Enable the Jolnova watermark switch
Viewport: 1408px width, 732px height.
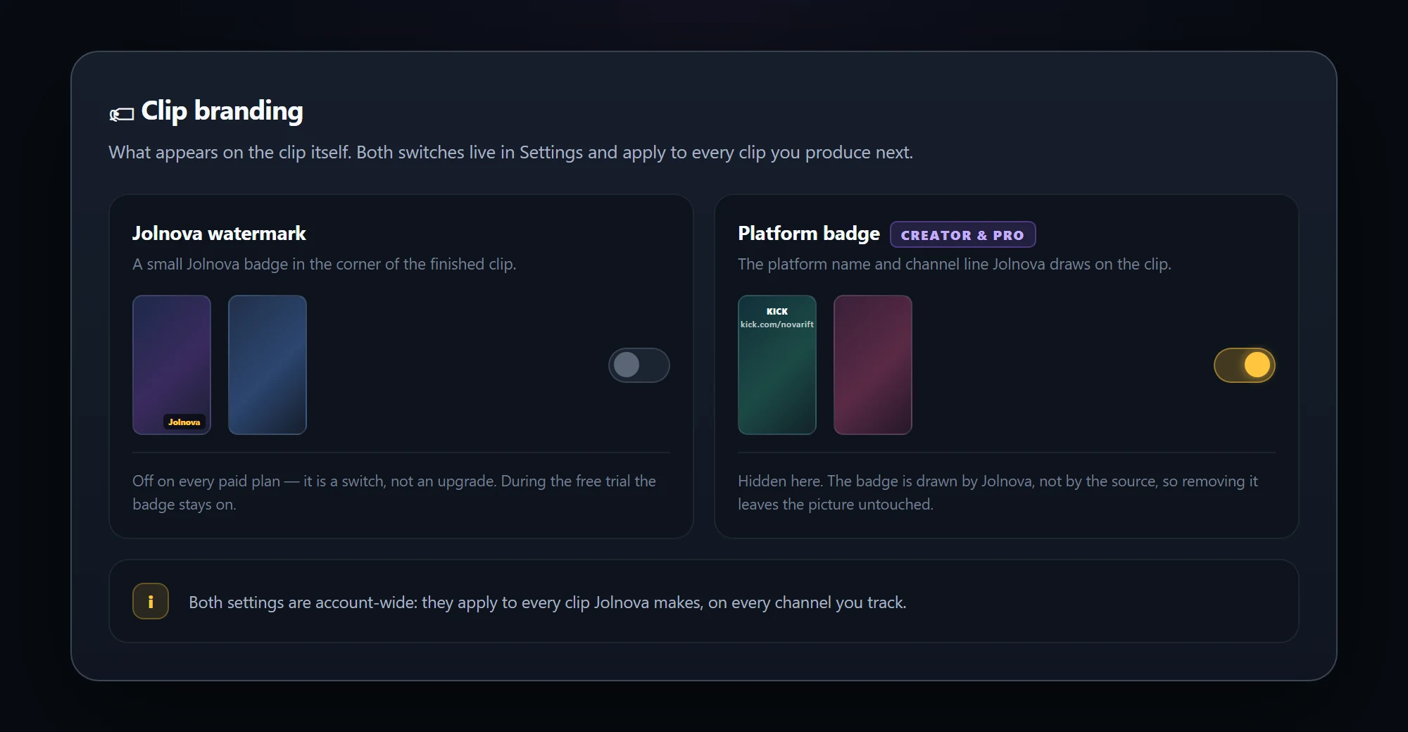pos(639,365)
